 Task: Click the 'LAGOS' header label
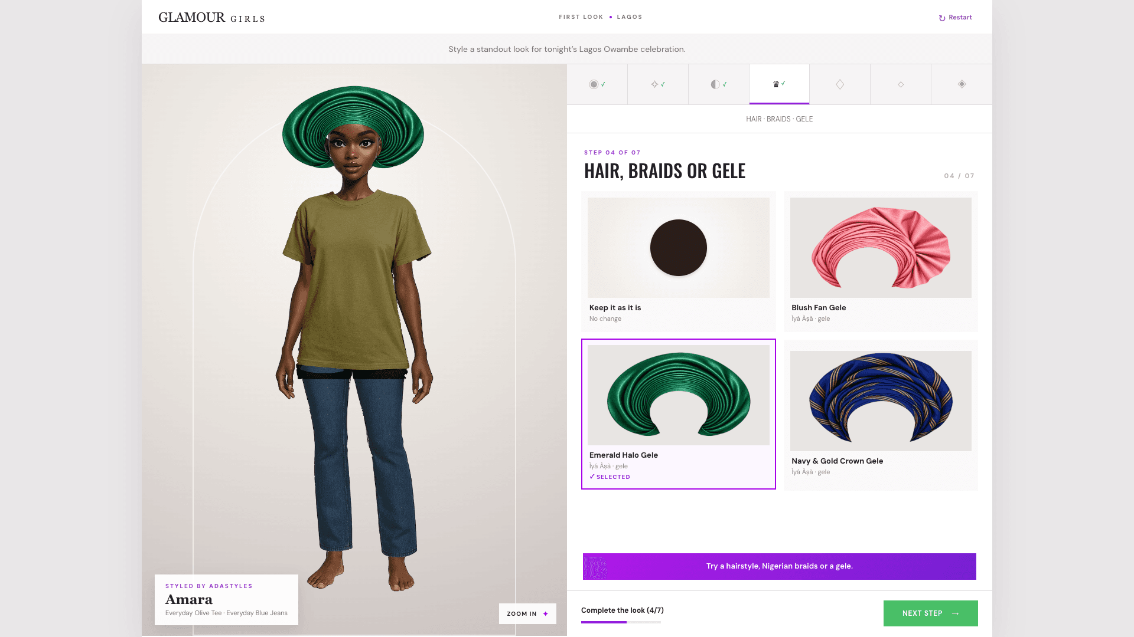[x=630, y=17]
